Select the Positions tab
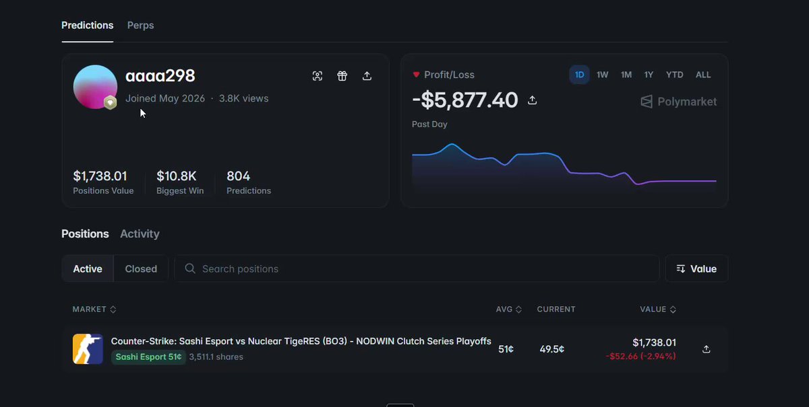This screenshot has height=407, width=809. click(85, 234)
